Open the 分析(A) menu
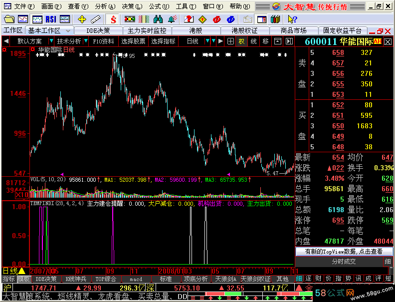 point(105,6)
